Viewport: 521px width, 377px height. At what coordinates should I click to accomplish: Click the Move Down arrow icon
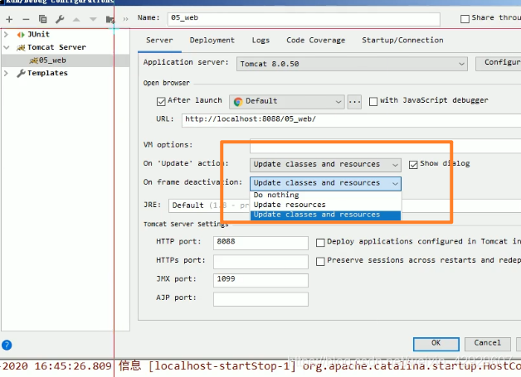[93, 19]
